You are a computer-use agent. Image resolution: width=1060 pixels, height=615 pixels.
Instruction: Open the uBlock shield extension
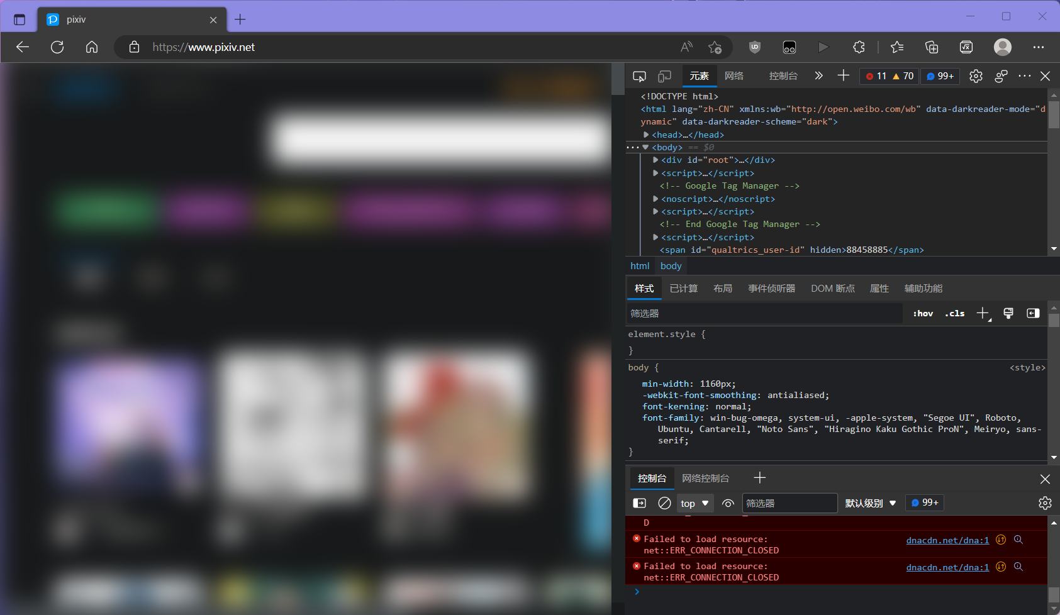tap(755, 47)
